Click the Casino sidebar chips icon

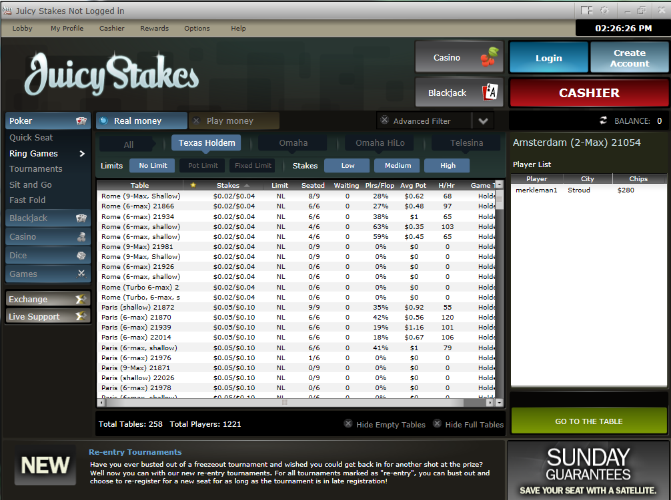pos(81,236)
